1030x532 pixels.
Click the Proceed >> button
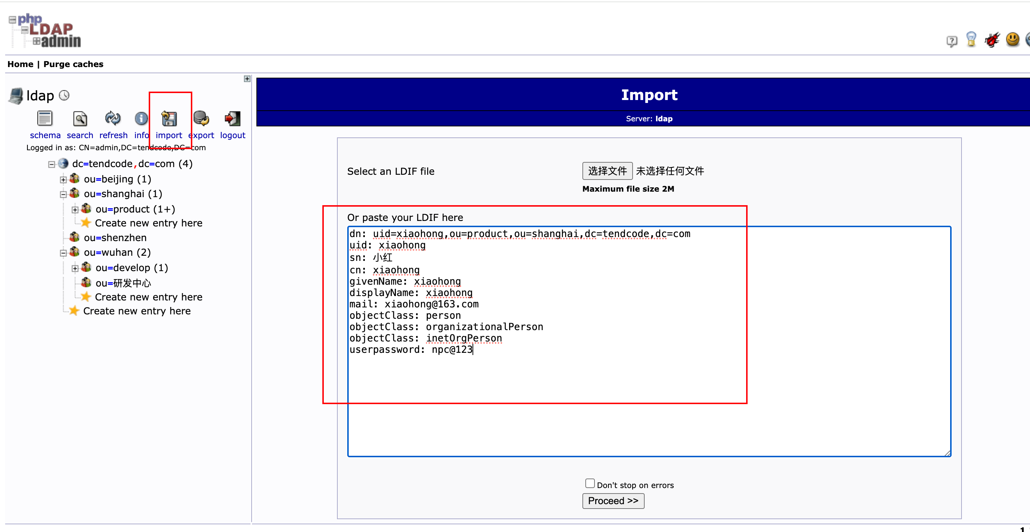(x=613, y=501)
